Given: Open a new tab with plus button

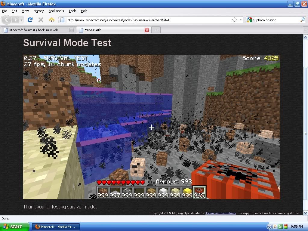Looking at the screenshot, I should (156, 30).
